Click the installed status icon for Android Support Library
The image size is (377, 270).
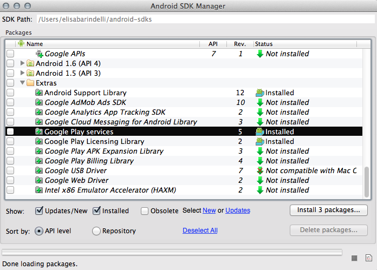point(260,93)
